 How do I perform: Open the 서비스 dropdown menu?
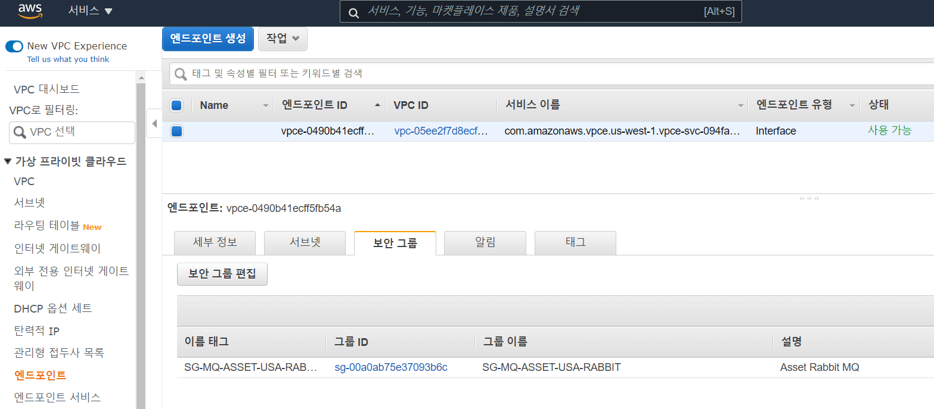[90, 11]
